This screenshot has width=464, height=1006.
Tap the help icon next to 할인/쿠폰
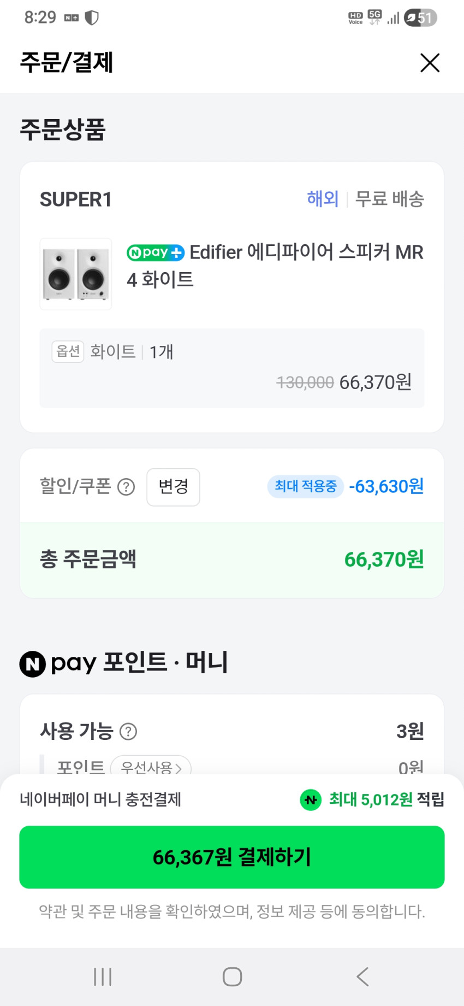tap(126, 486)
